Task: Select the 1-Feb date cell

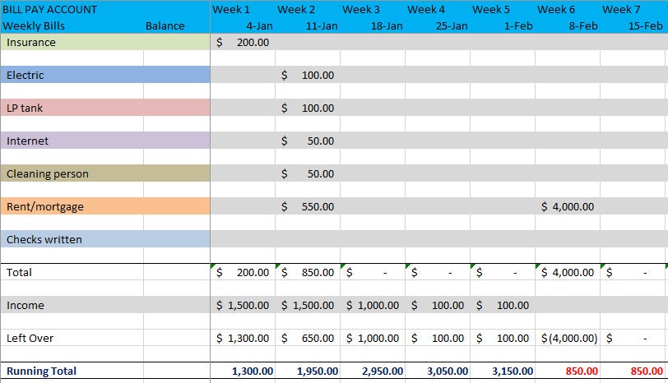Action: coord(518,26)
